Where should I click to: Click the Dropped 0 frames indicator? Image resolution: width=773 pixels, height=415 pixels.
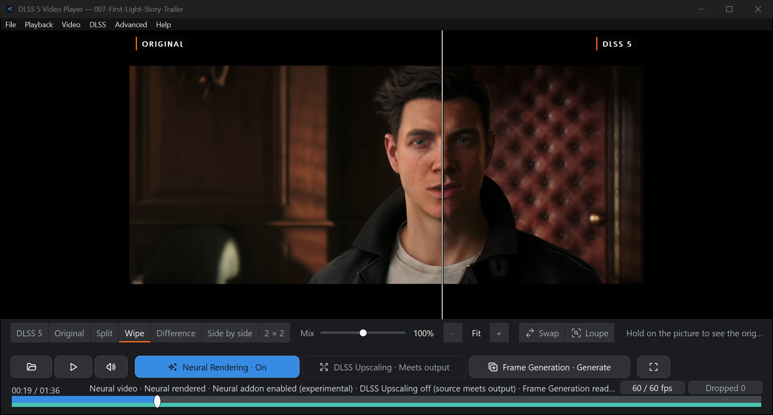725,388
